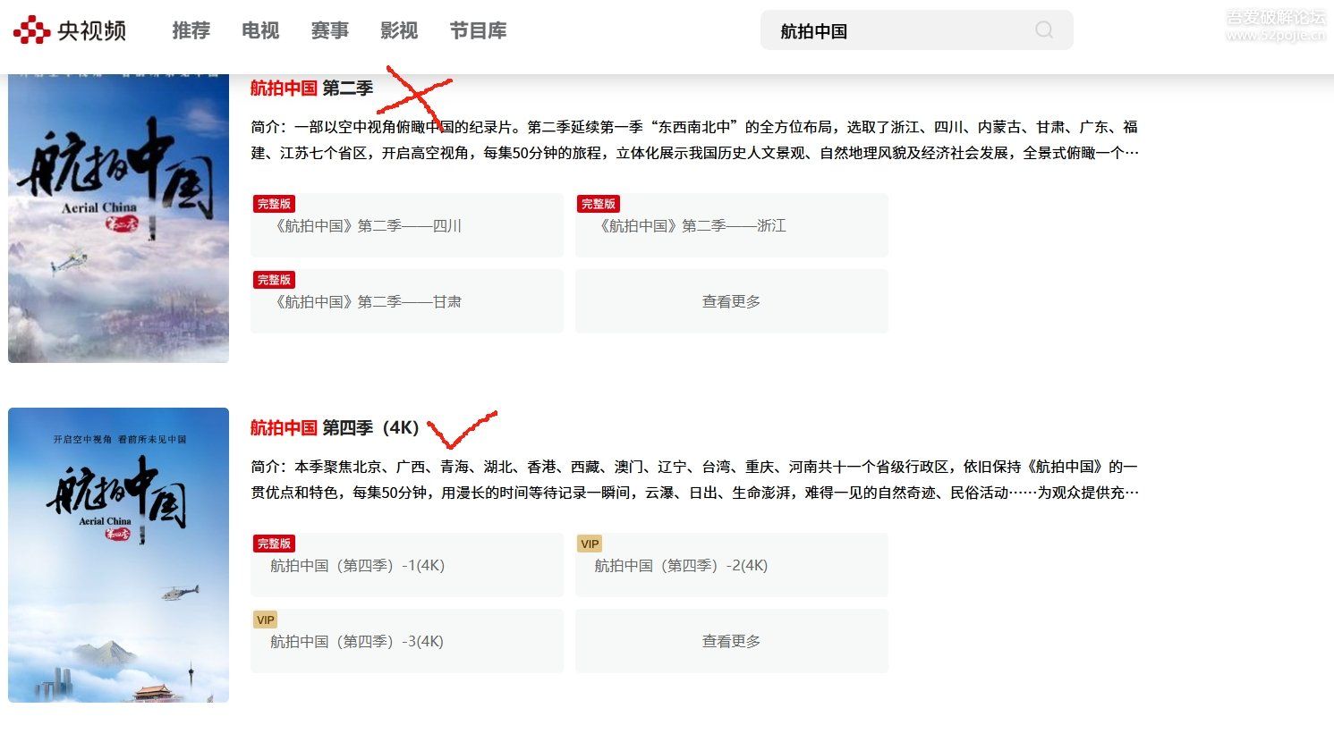Open the 影视 nav tab
Image resolution: width=1334 pixels, height=742 pixels.
click(x=399, y=30)
